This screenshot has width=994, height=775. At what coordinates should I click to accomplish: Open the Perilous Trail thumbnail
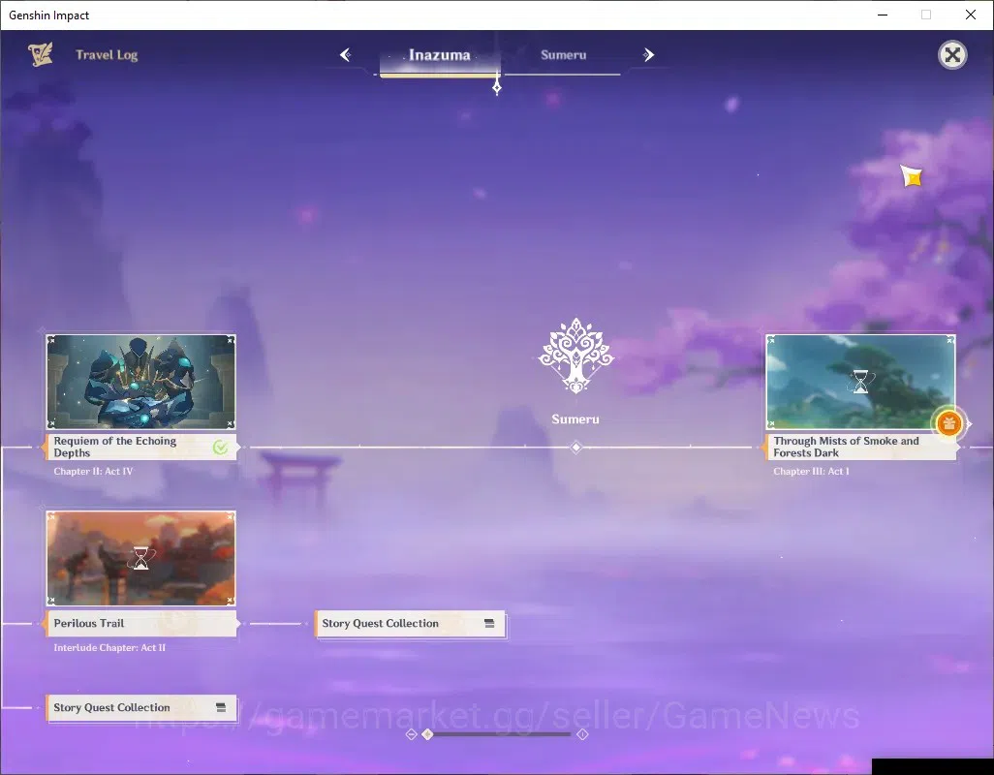(x=140, y=558)
